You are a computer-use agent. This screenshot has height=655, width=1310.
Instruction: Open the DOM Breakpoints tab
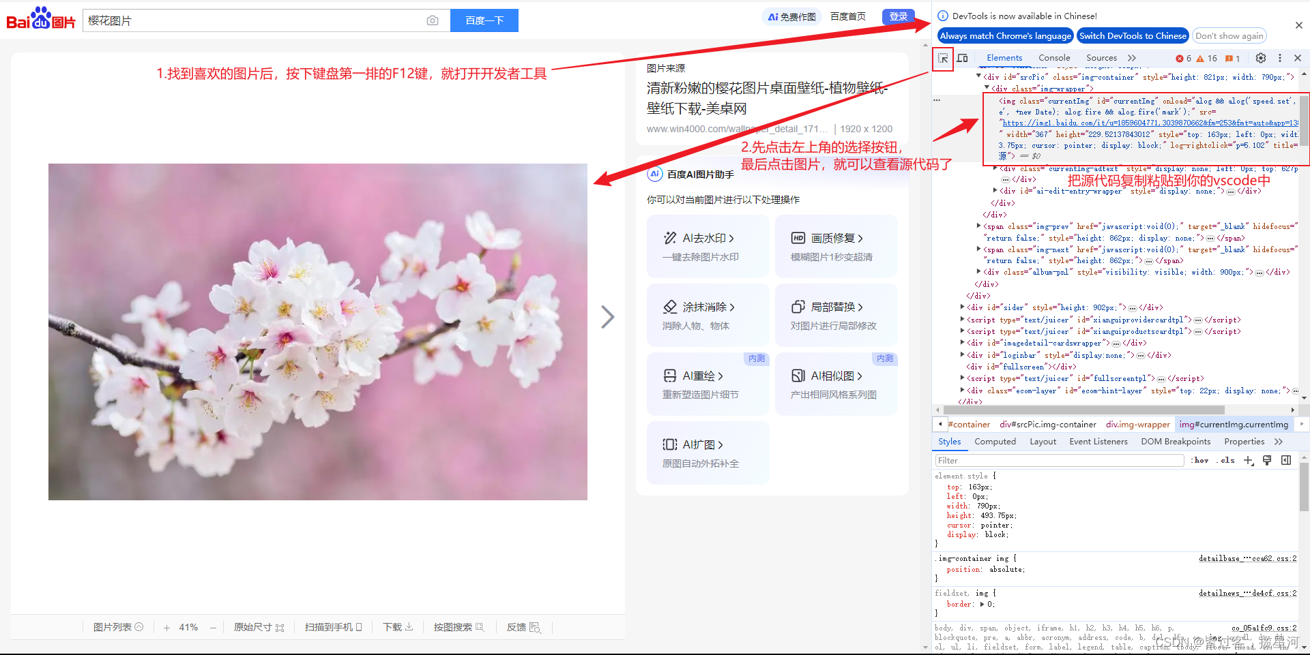pyautogui.click(x=1176, y=442)
